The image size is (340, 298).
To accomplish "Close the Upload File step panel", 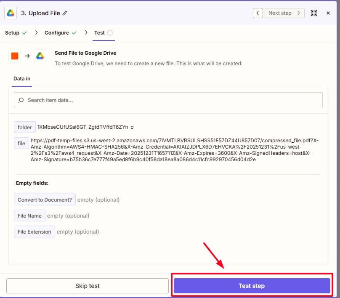I will [x=328, y=13].
